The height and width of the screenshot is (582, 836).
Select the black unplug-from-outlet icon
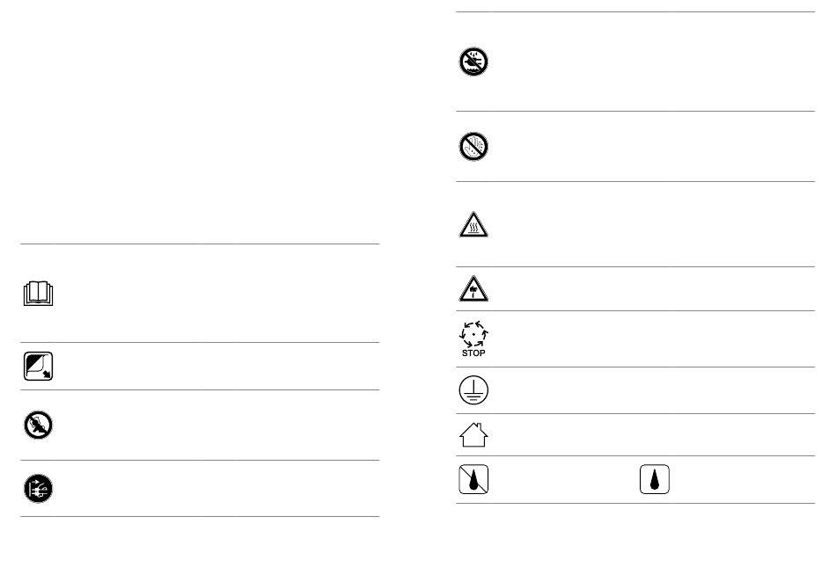point(39,488)
